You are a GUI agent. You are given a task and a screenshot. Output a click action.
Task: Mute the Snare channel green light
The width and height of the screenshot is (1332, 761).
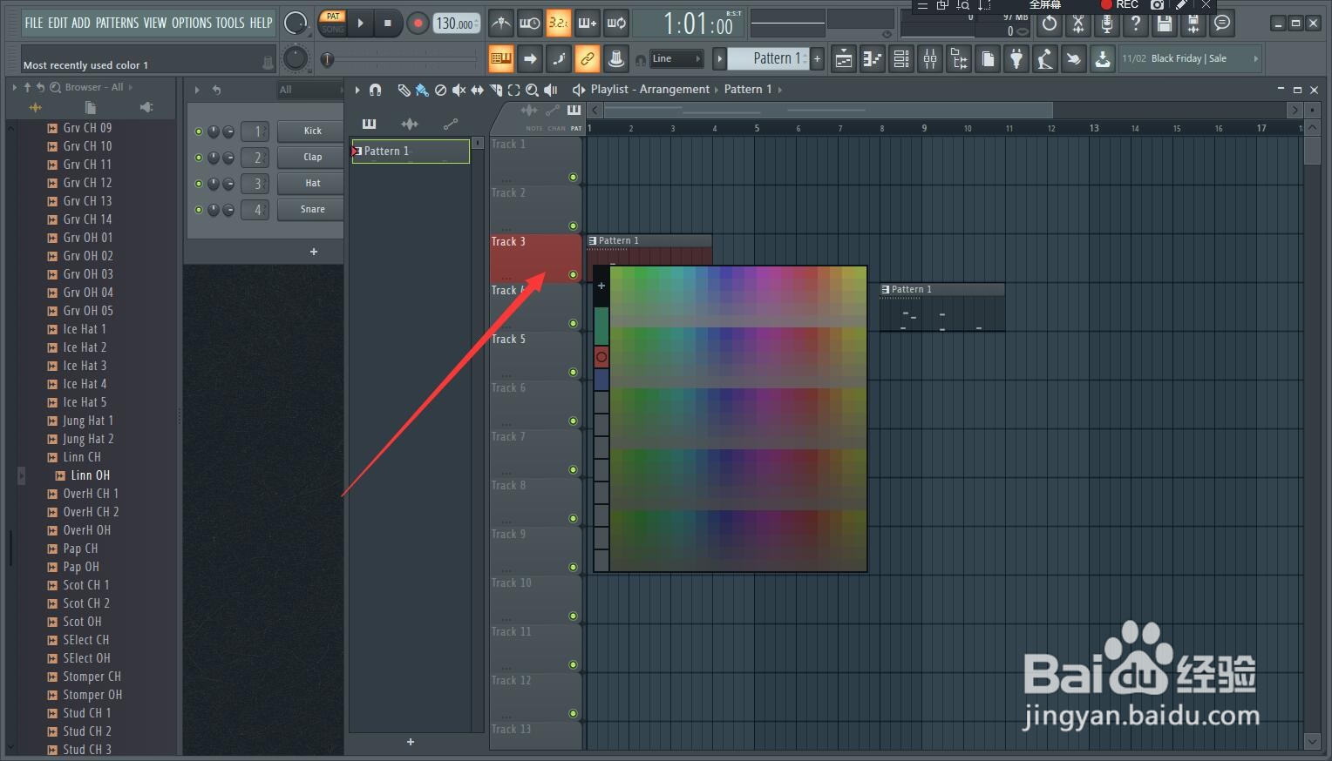[199, 210]
